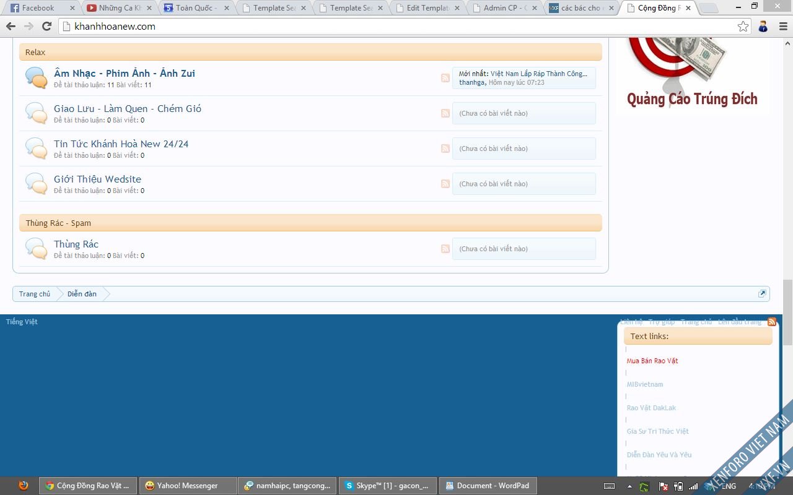The height and width of the screenshot is (495, 793).
Task: Click Trang chủ in the breadcrumb
Action: coord(35,294)
